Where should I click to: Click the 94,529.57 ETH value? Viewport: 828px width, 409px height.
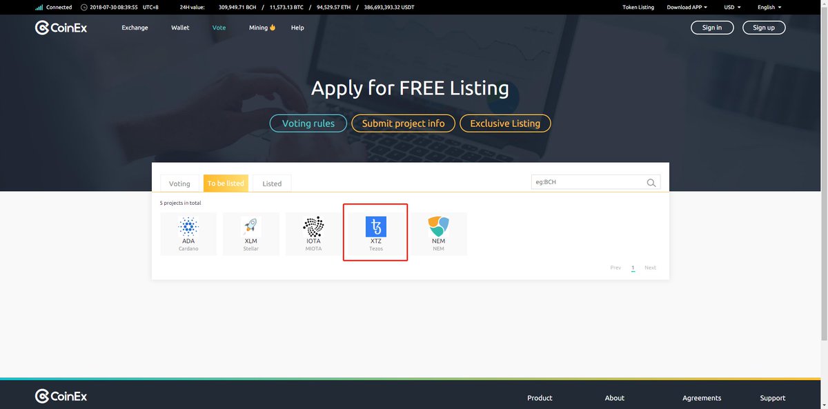[x=335, y=7]
